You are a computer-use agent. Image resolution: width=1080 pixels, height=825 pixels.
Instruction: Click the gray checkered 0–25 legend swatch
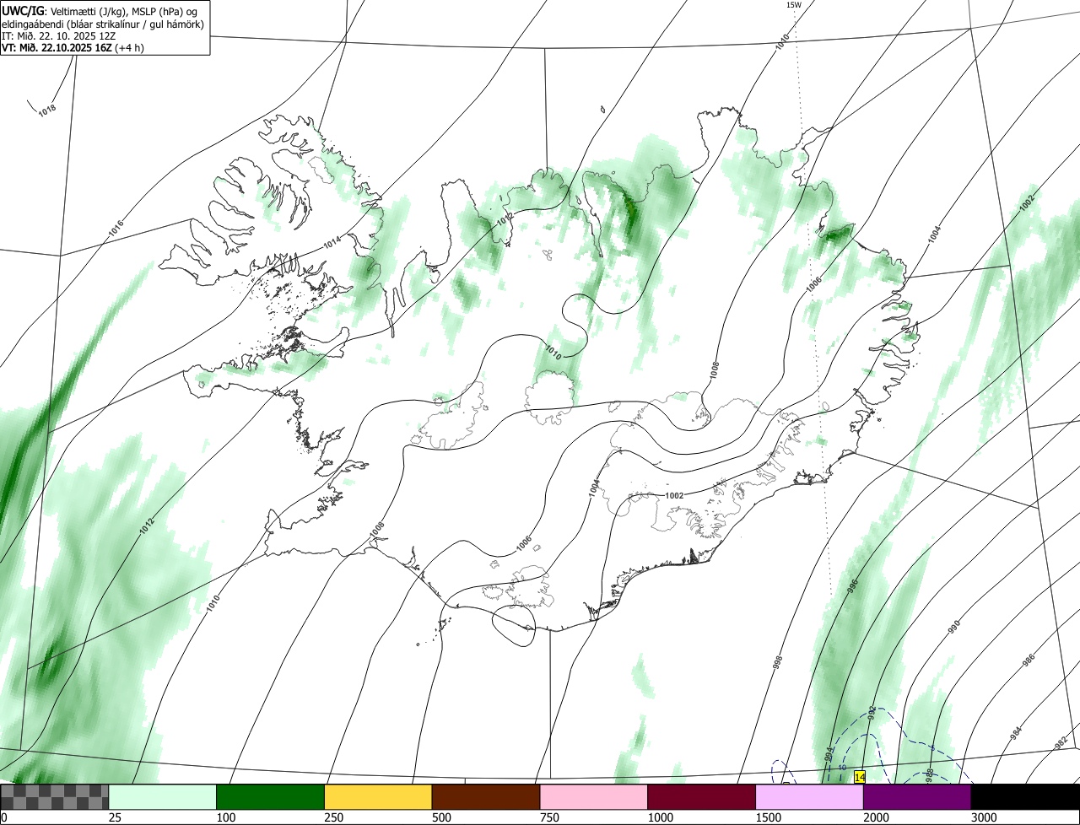pyautogui.click(x=55, y=797)
